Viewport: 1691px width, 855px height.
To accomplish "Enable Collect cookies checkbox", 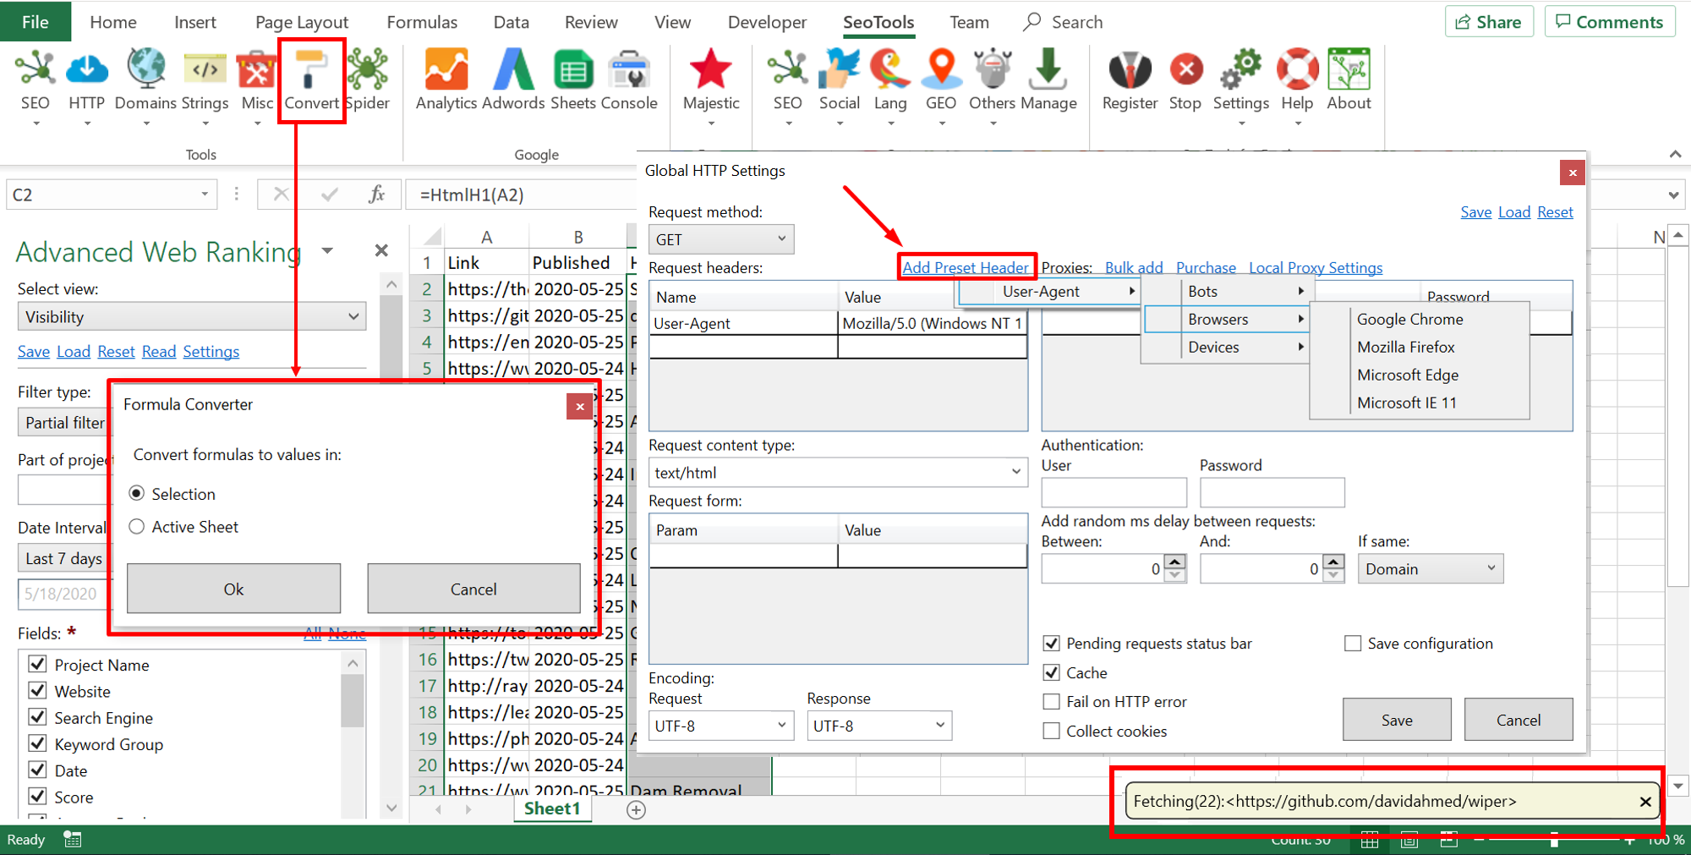I will (x=1052, y=731).
